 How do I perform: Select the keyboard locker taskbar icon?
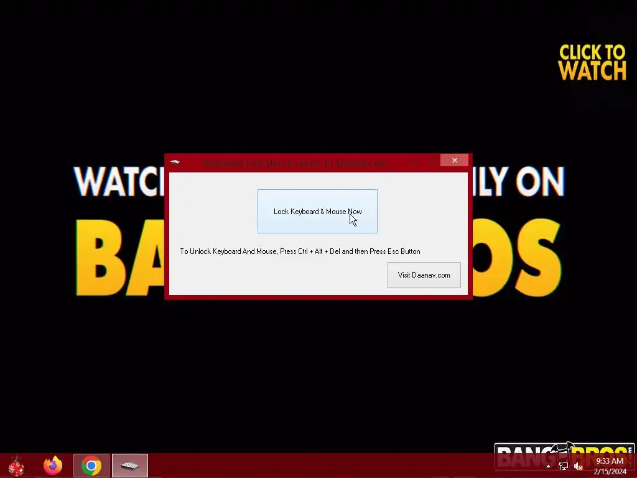point(130,466)
